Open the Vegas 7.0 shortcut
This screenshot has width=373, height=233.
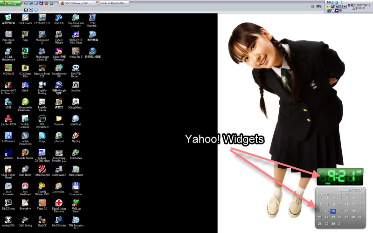pyautogui.click(x=42, y=205)
